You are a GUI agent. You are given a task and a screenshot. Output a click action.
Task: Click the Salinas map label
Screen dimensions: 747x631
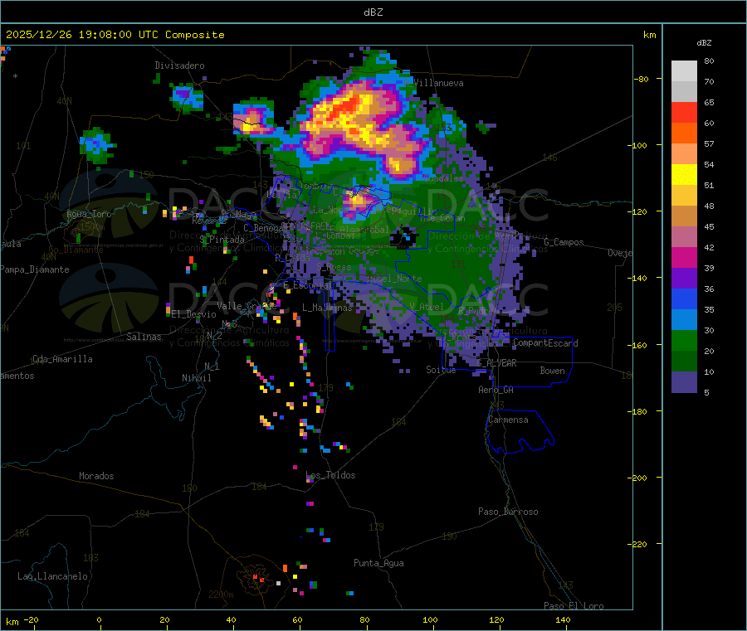(x=145, y=337)
